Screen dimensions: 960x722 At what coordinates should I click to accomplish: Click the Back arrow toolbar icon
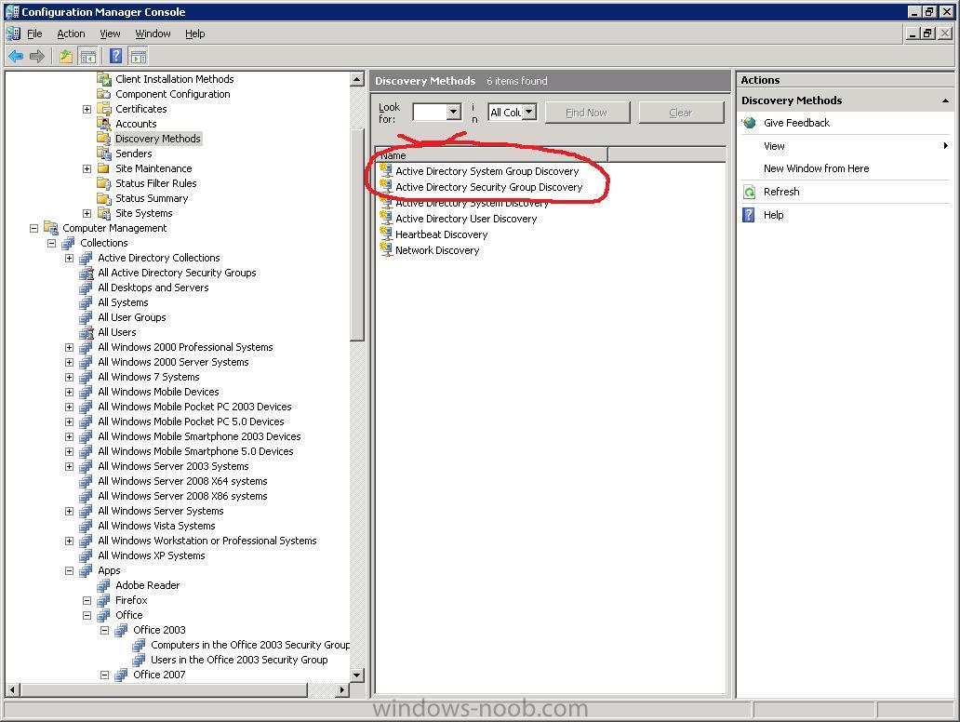[x=16, y=57]
